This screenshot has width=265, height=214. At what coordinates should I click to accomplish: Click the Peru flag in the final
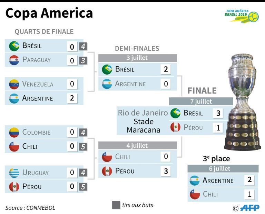tap(175, 127)
